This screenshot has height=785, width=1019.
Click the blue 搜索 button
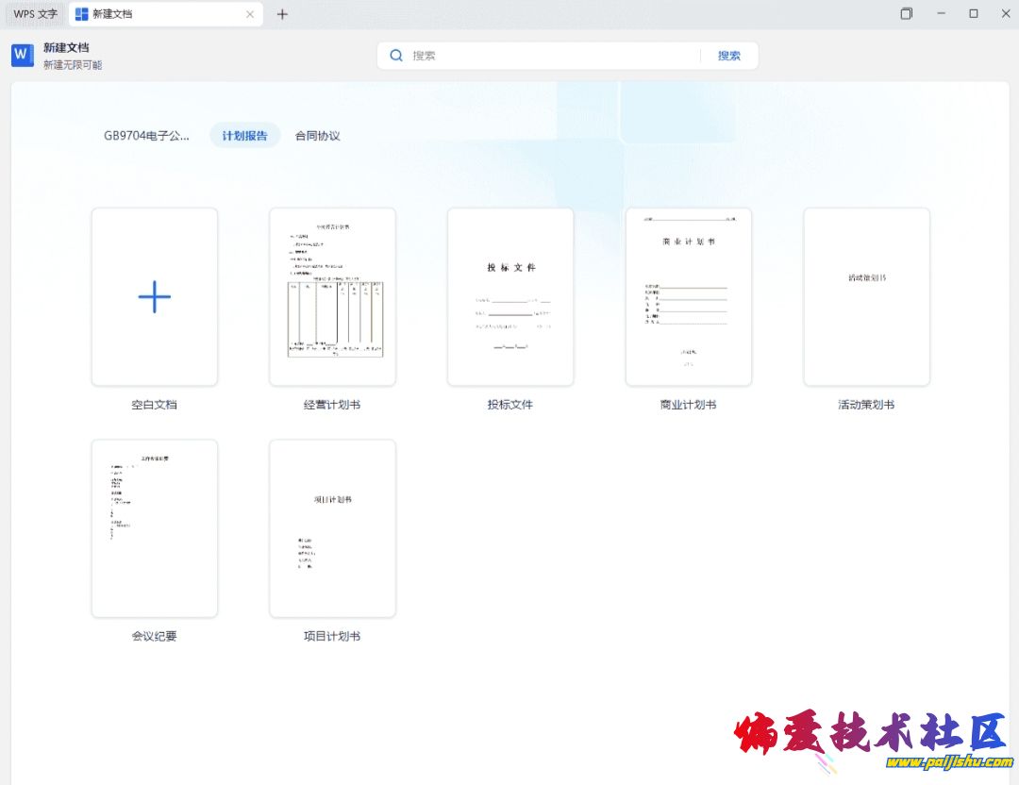tap(728, 56)
